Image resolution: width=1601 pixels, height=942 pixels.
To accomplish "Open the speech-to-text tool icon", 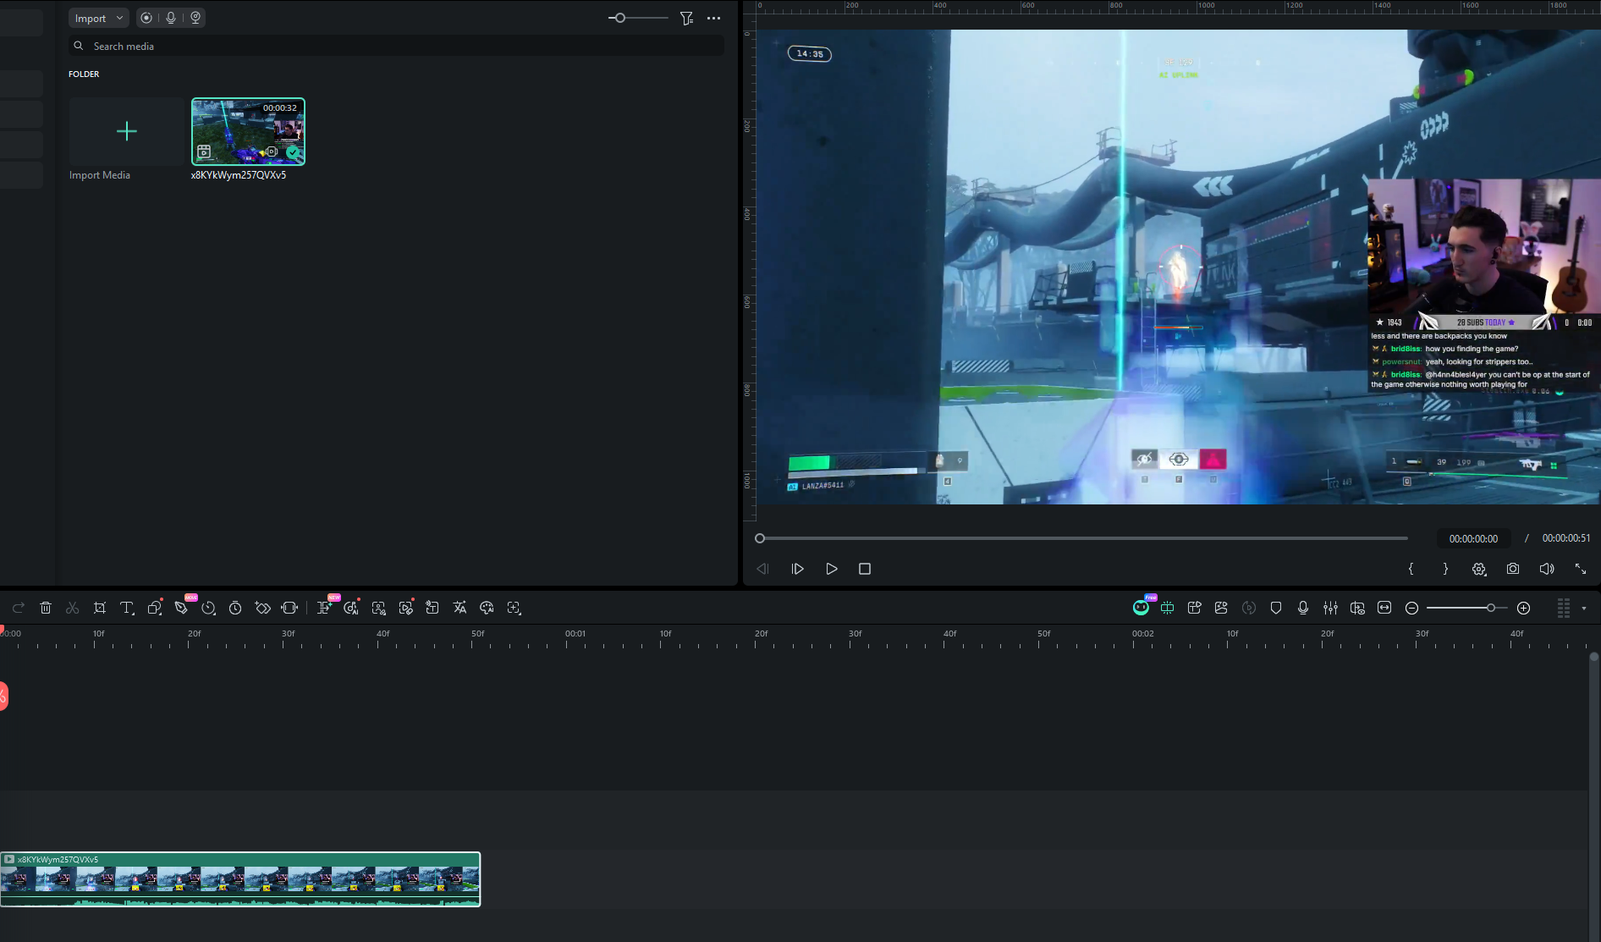I will 432,608.
